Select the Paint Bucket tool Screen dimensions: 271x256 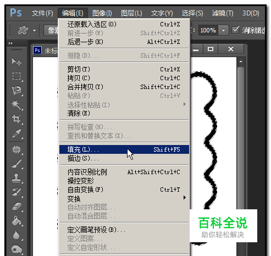click(16, 221)
